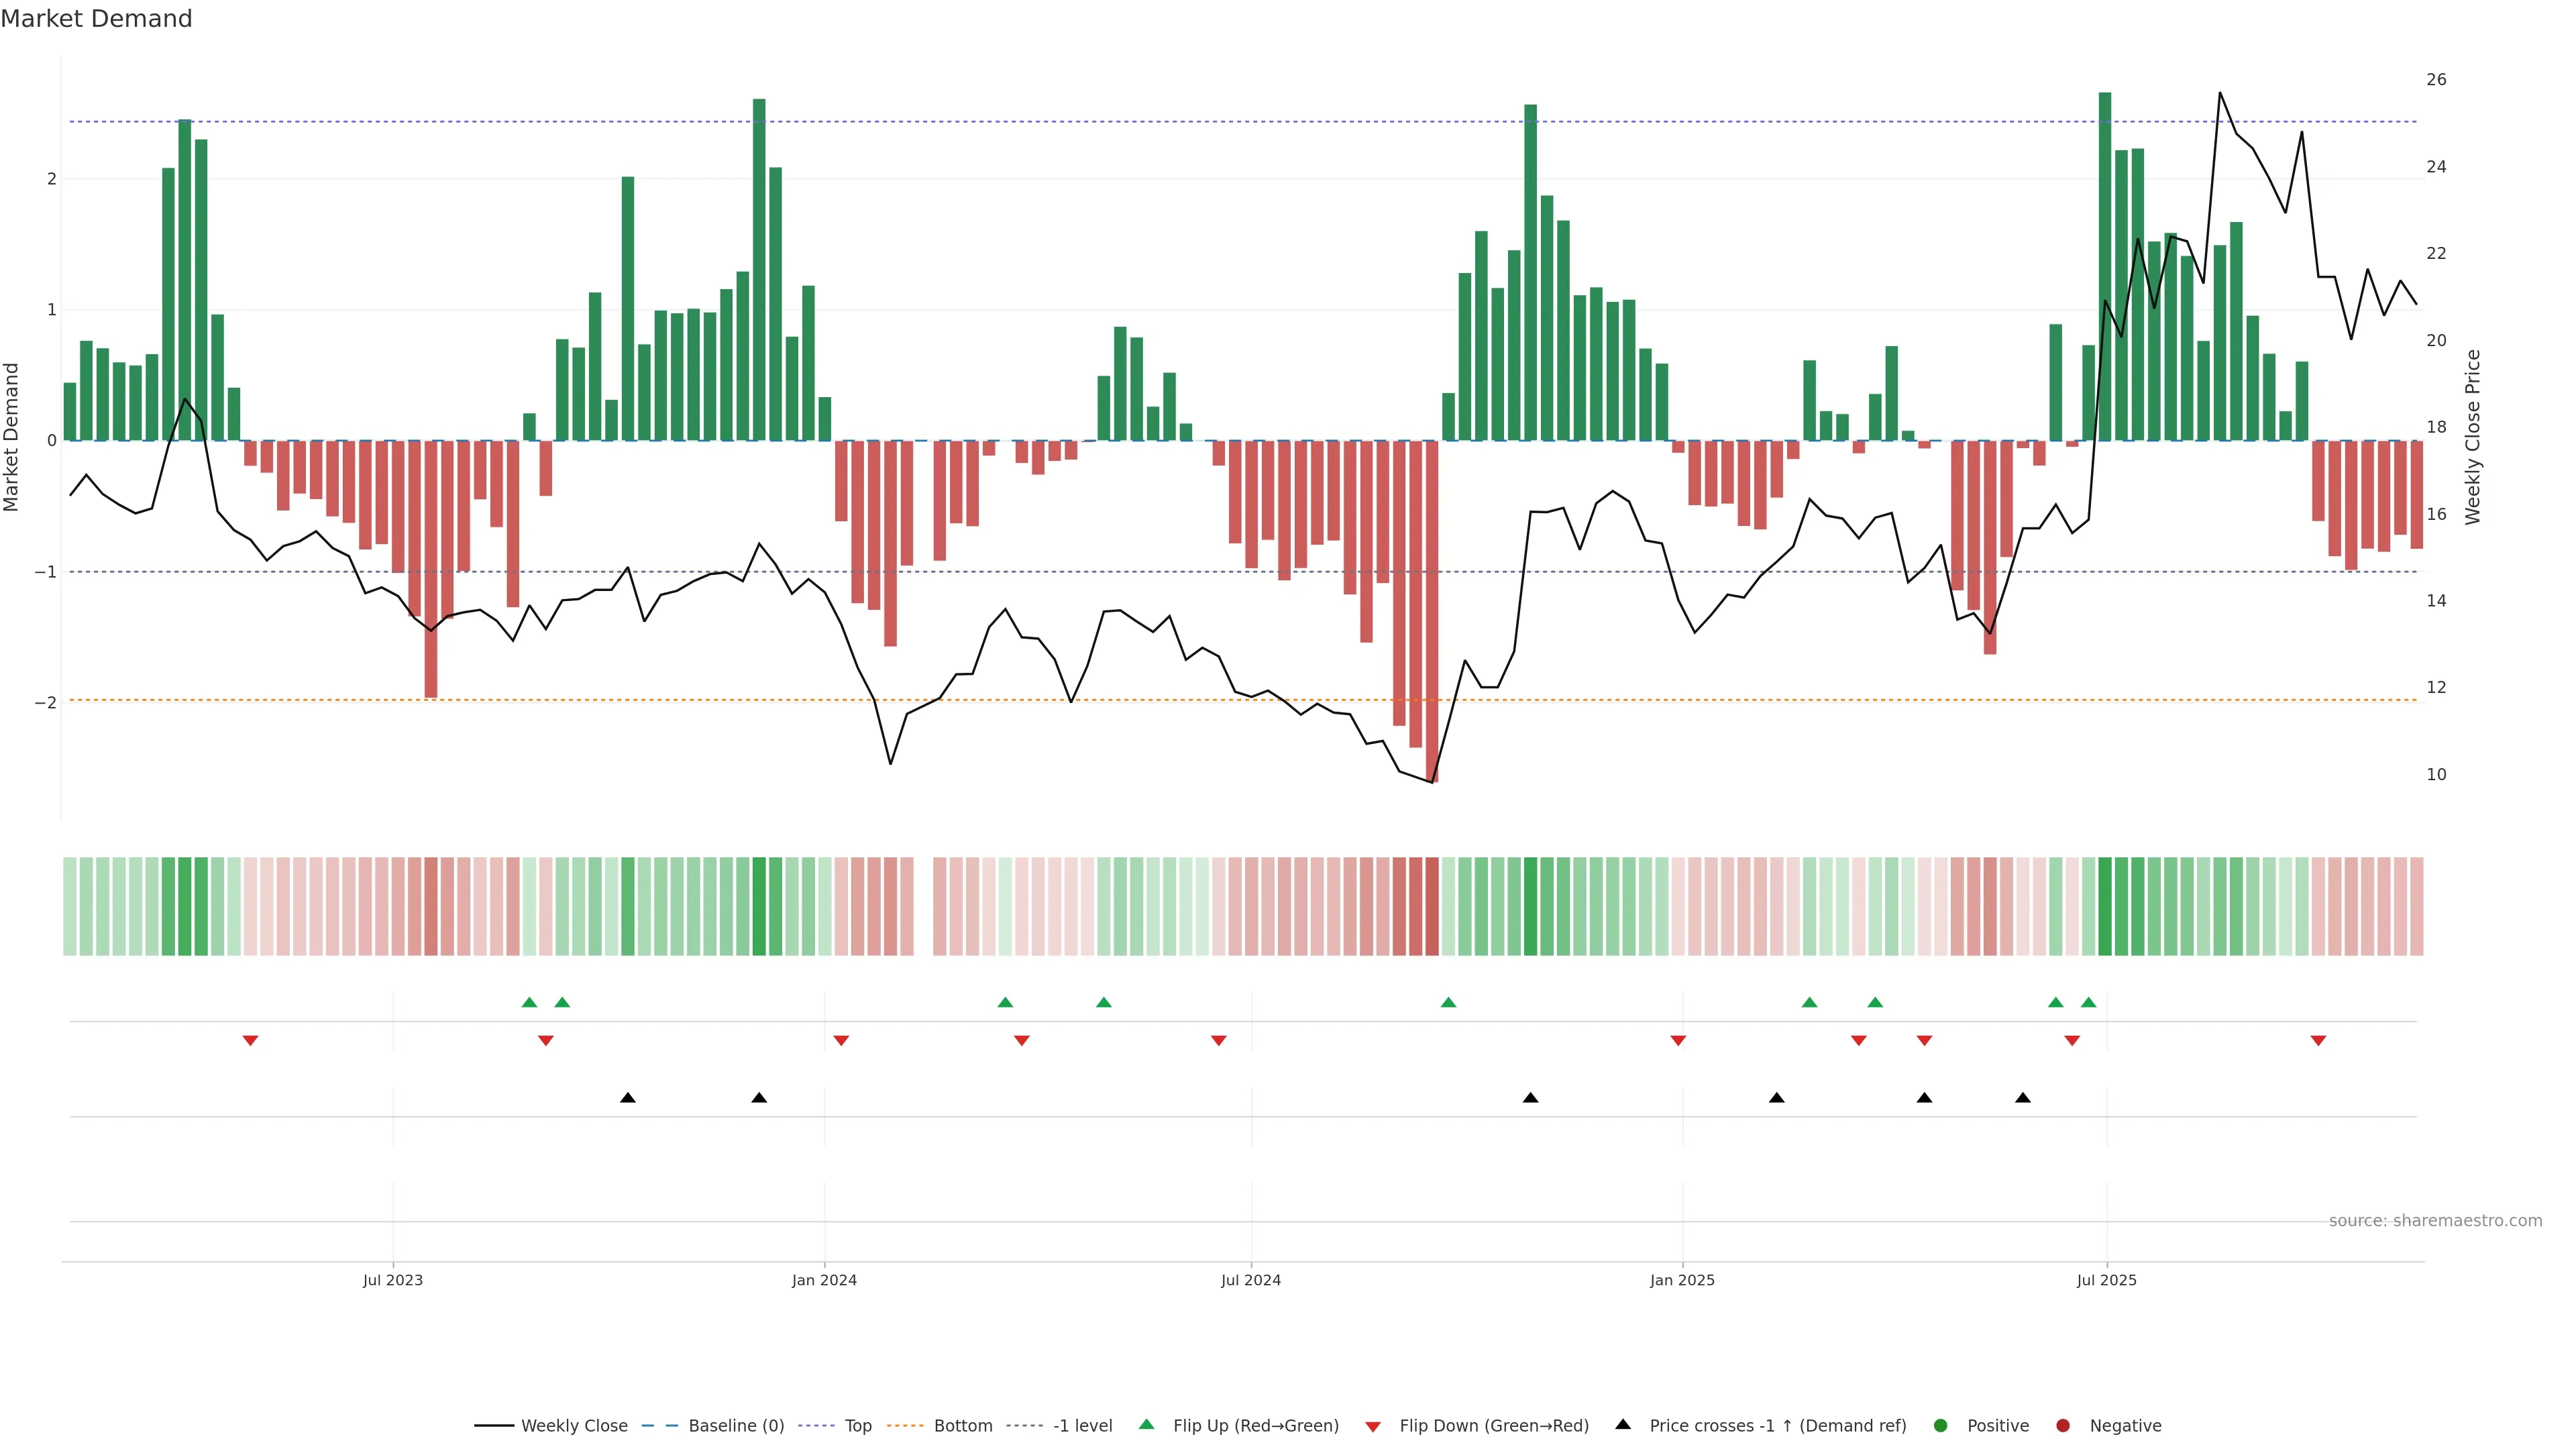Click the green Positive legend dot
The width and height of the screenshot is (2576, 1449).
point(1941,1426)
